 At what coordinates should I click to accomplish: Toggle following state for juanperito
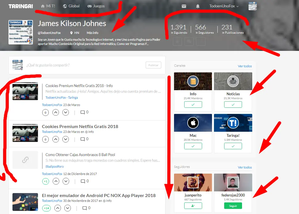click(x=193, y=206)
